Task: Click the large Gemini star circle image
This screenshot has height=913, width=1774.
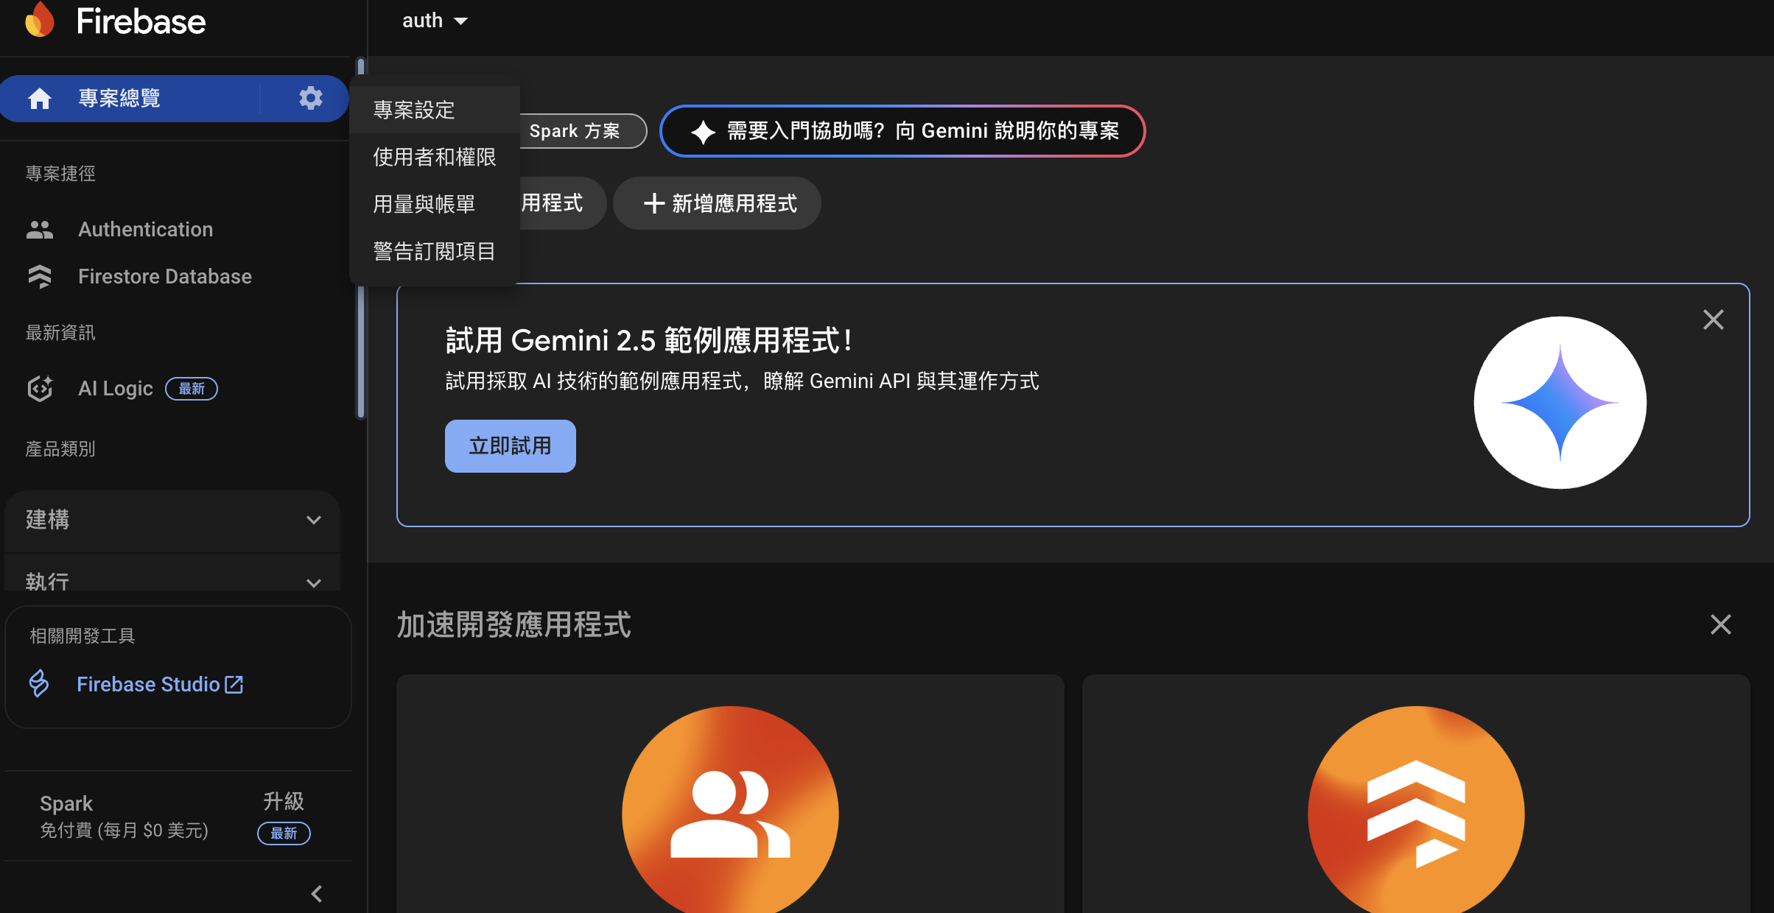Action: point(1560,403)
